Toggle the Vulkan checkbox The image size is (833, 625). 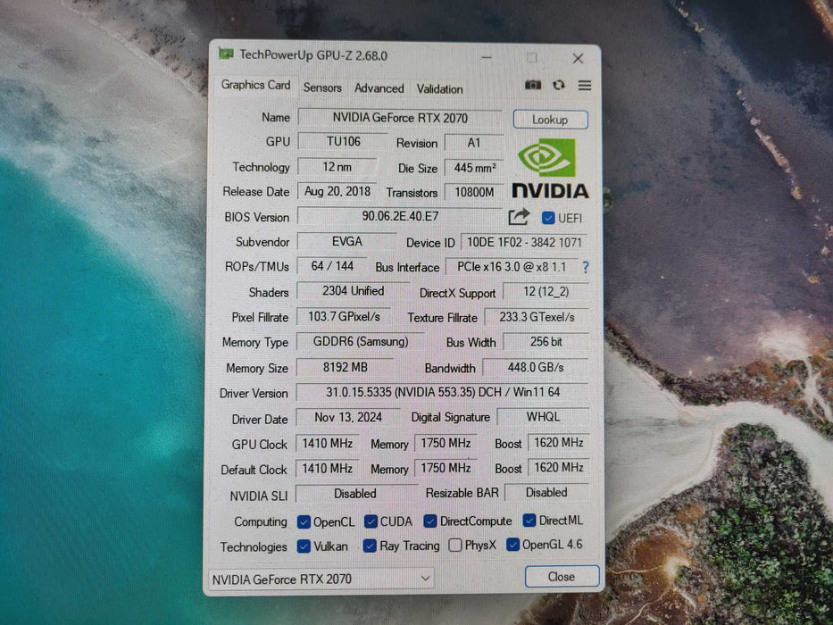[x=304, y=546]
